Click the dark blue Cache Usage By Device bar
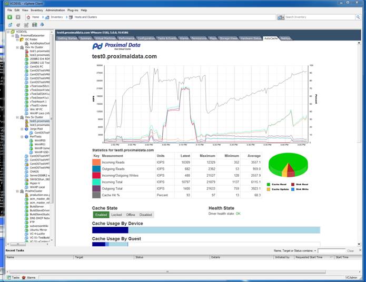 coord(110,230)
